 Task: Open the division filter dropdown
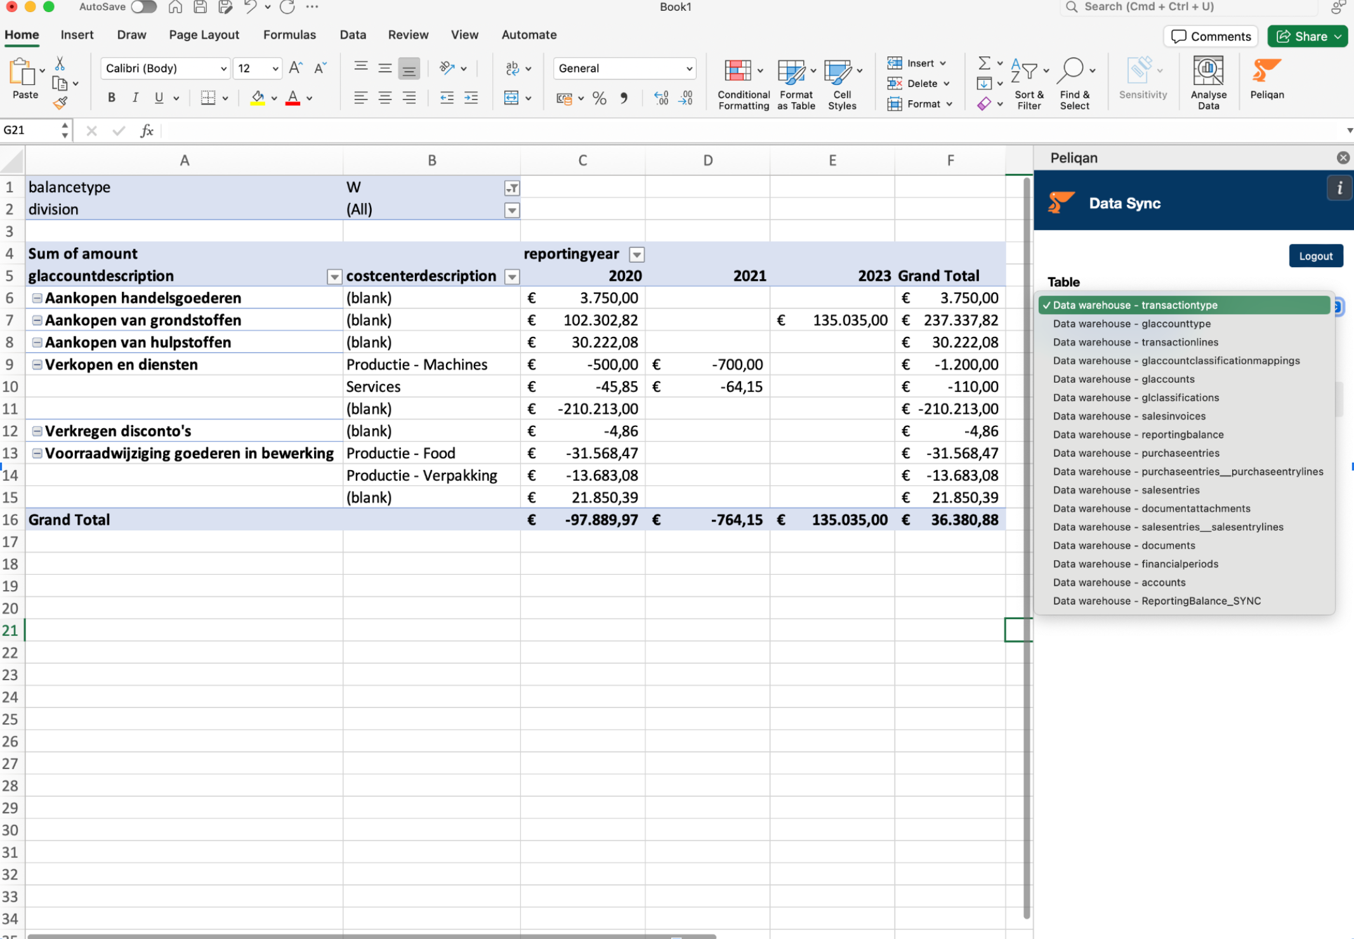pyautogui.click(x=512, y=210)
